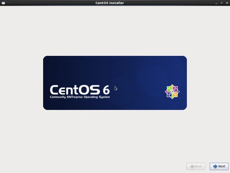
Task: Minimize the CentOS Installer window
Action: click(216, 3)
